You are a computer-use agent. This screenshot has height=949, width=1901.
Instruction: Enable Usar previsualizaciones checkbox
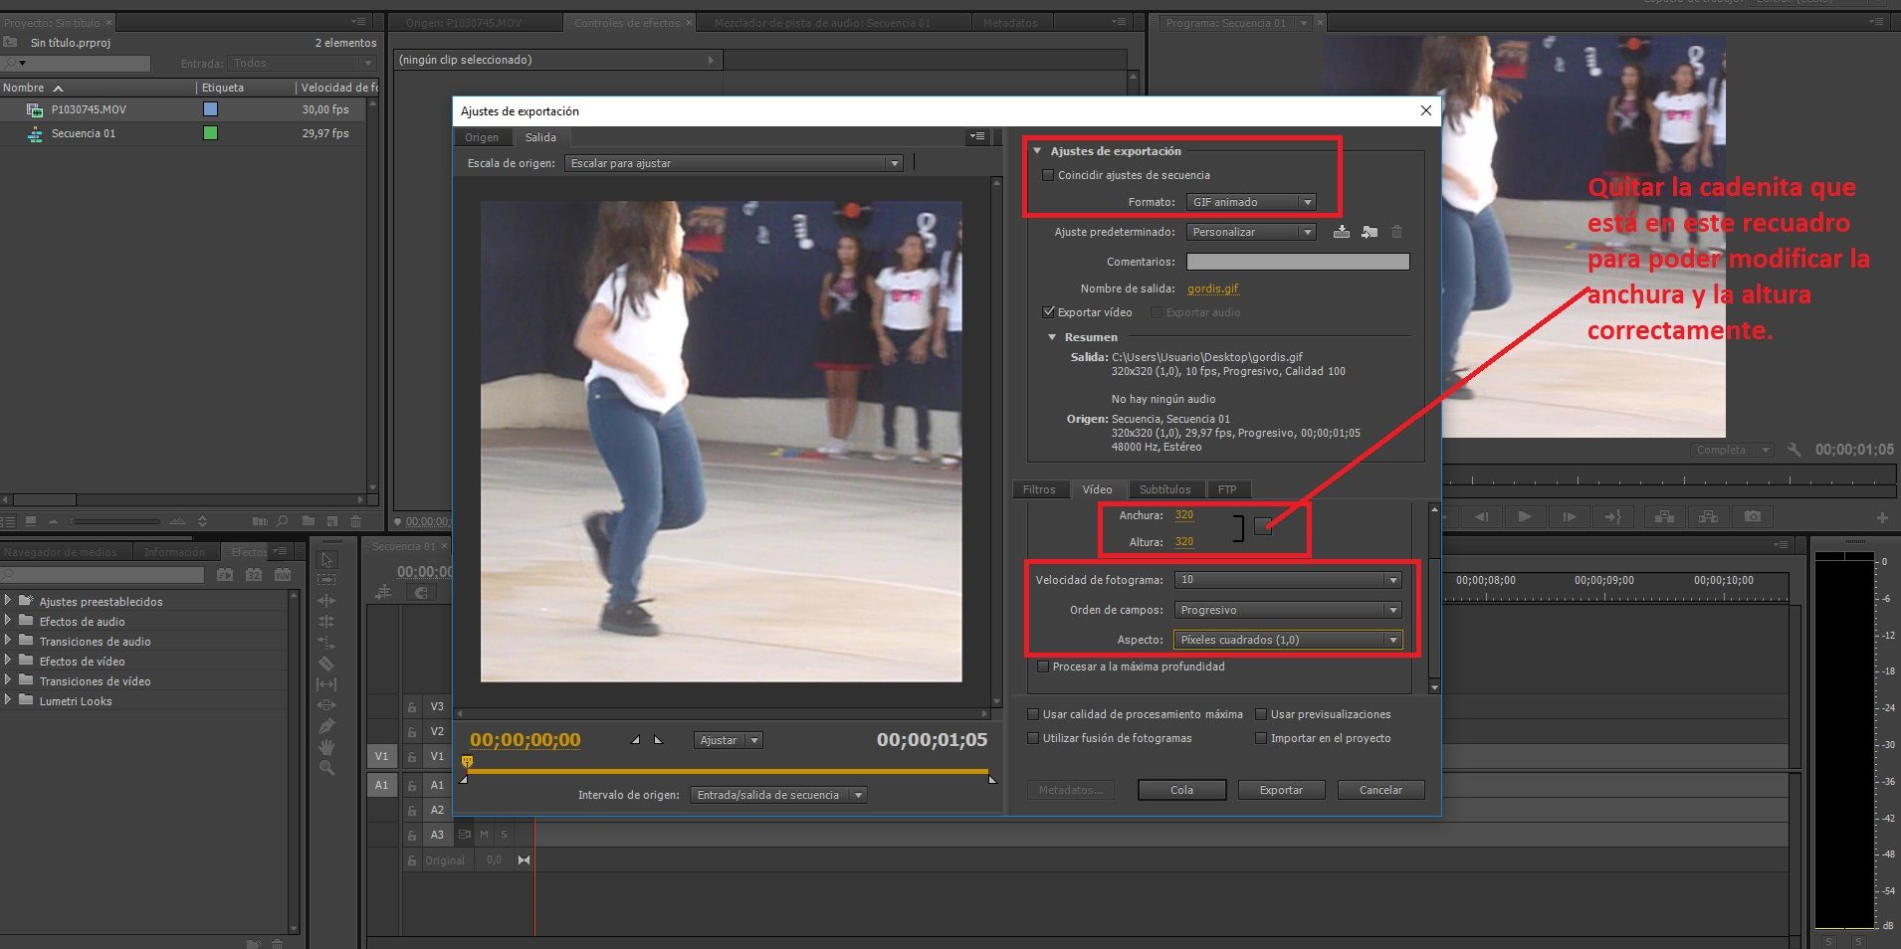[x=1261, y=714]
